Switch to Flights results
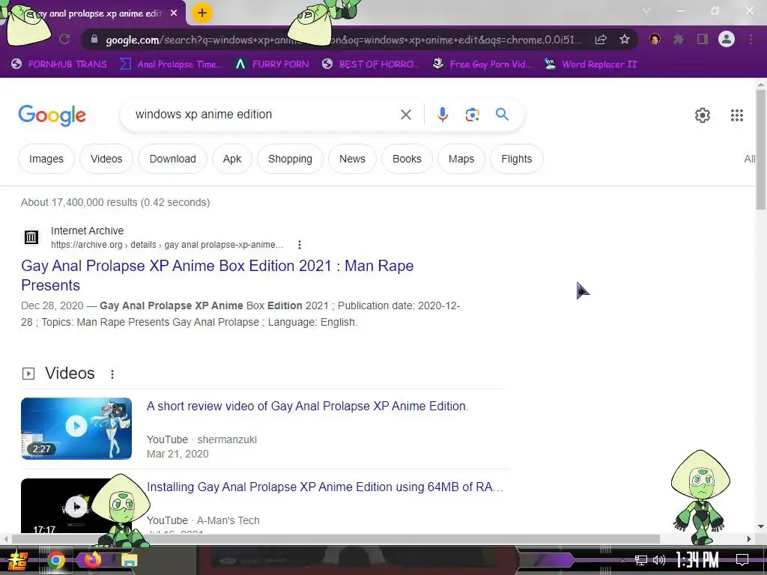The width and height of the screenshot is (767, 575). tap(517, 159)
